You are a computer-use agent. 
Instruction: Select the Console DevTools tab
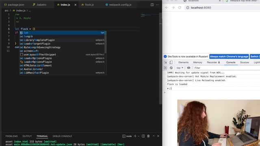coord(231,62)
